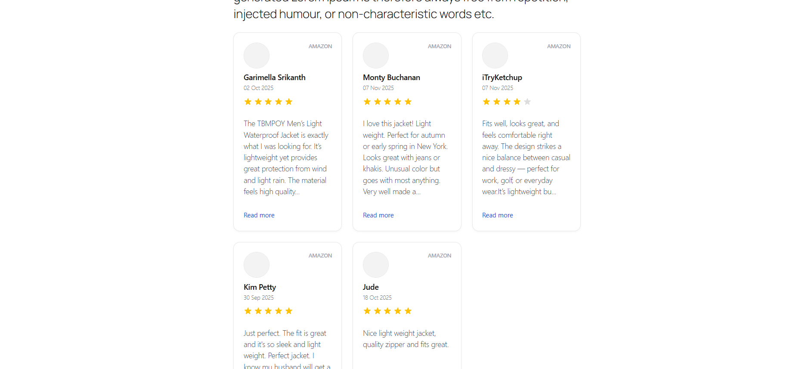The height and width of the screenshot is (369, 808).
Task: Click Monty Buchanan's avatar circle
Action: point(376,56)
